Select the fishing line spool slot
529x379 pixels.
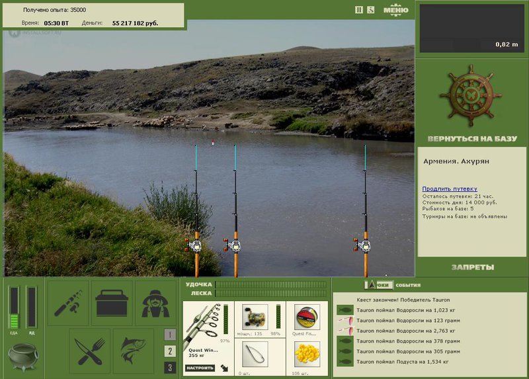[x=307, y=317]
